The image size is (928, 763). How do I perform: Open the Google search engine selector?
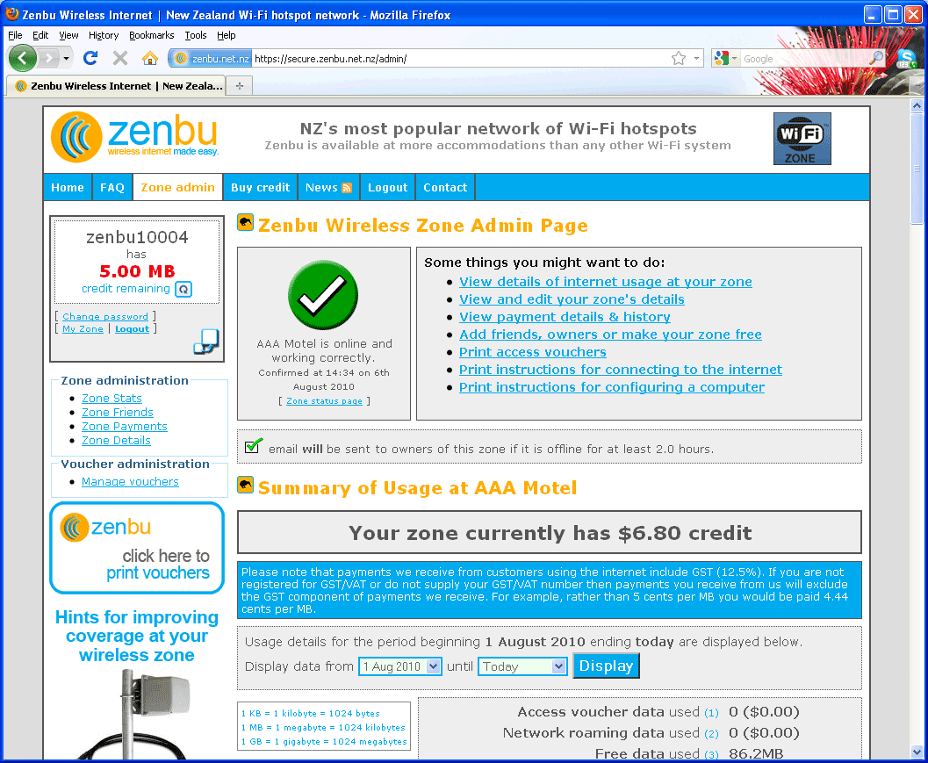pos(726,58)
